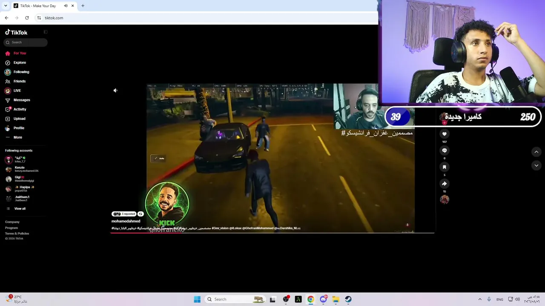This screenshot has width=545, height=306.
Task: Collapse the TikTok sidebar with the panel icon
Action: coord(46,32)
